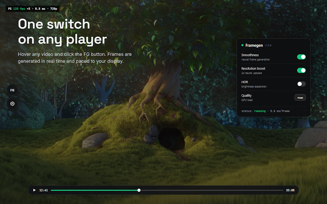Click the 'neural frame generation' caption
Viewport: 327px width, 204px height.
pyautogui.click(x=255, y=60)
